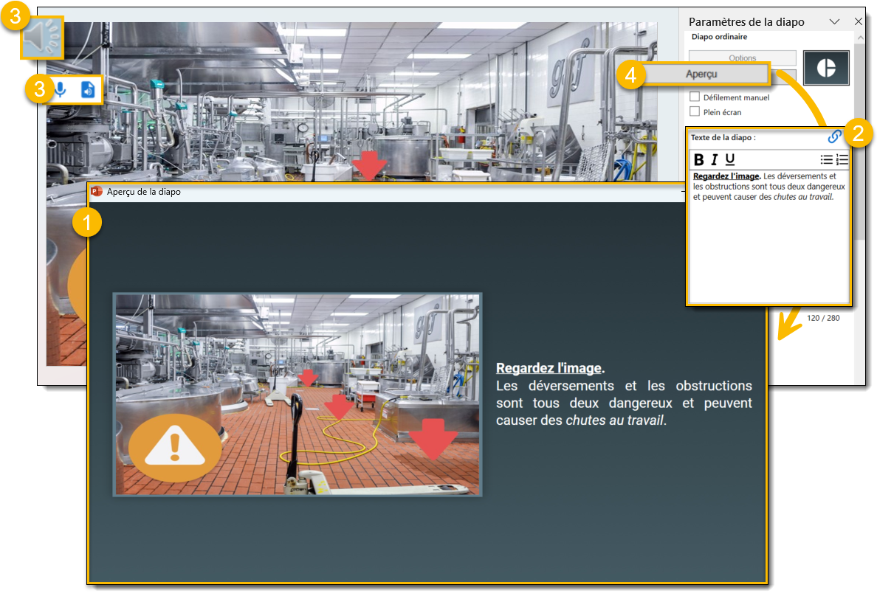Click the blue microphone record icon
Image resolution: width=877 pixels, height=596 pixels.
[x=59, y=89]
